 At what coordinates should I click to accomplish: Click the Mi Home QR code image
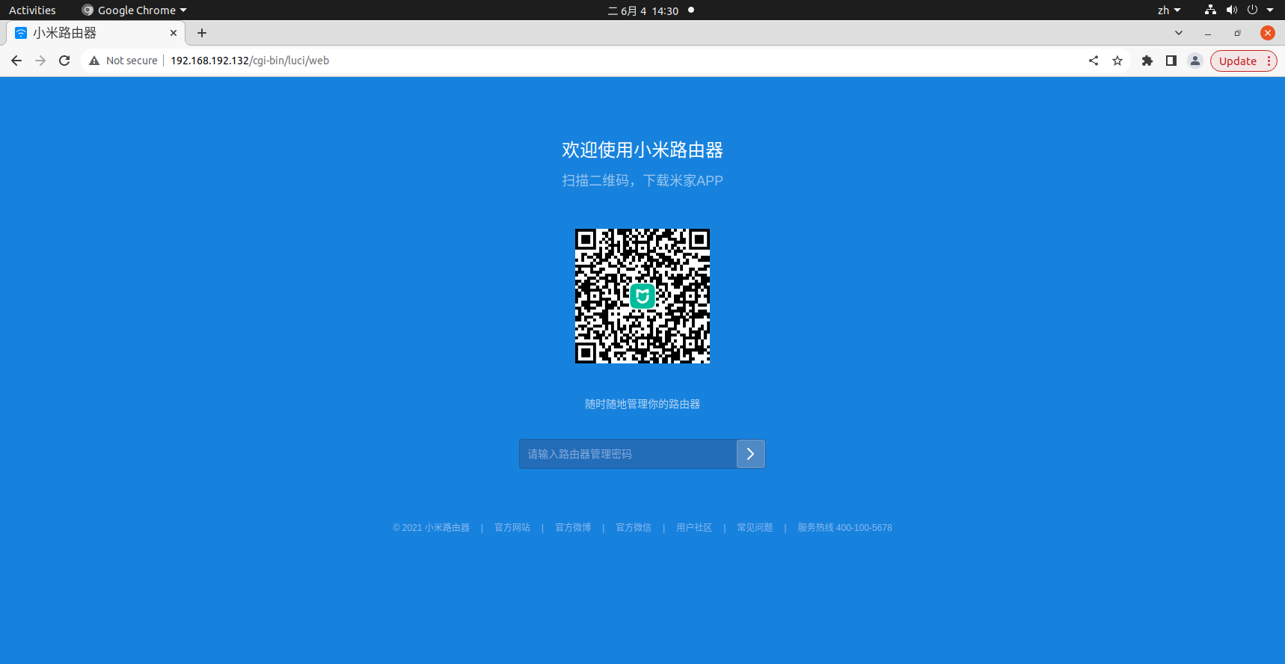pyautogui.click(x=642, y=296)
